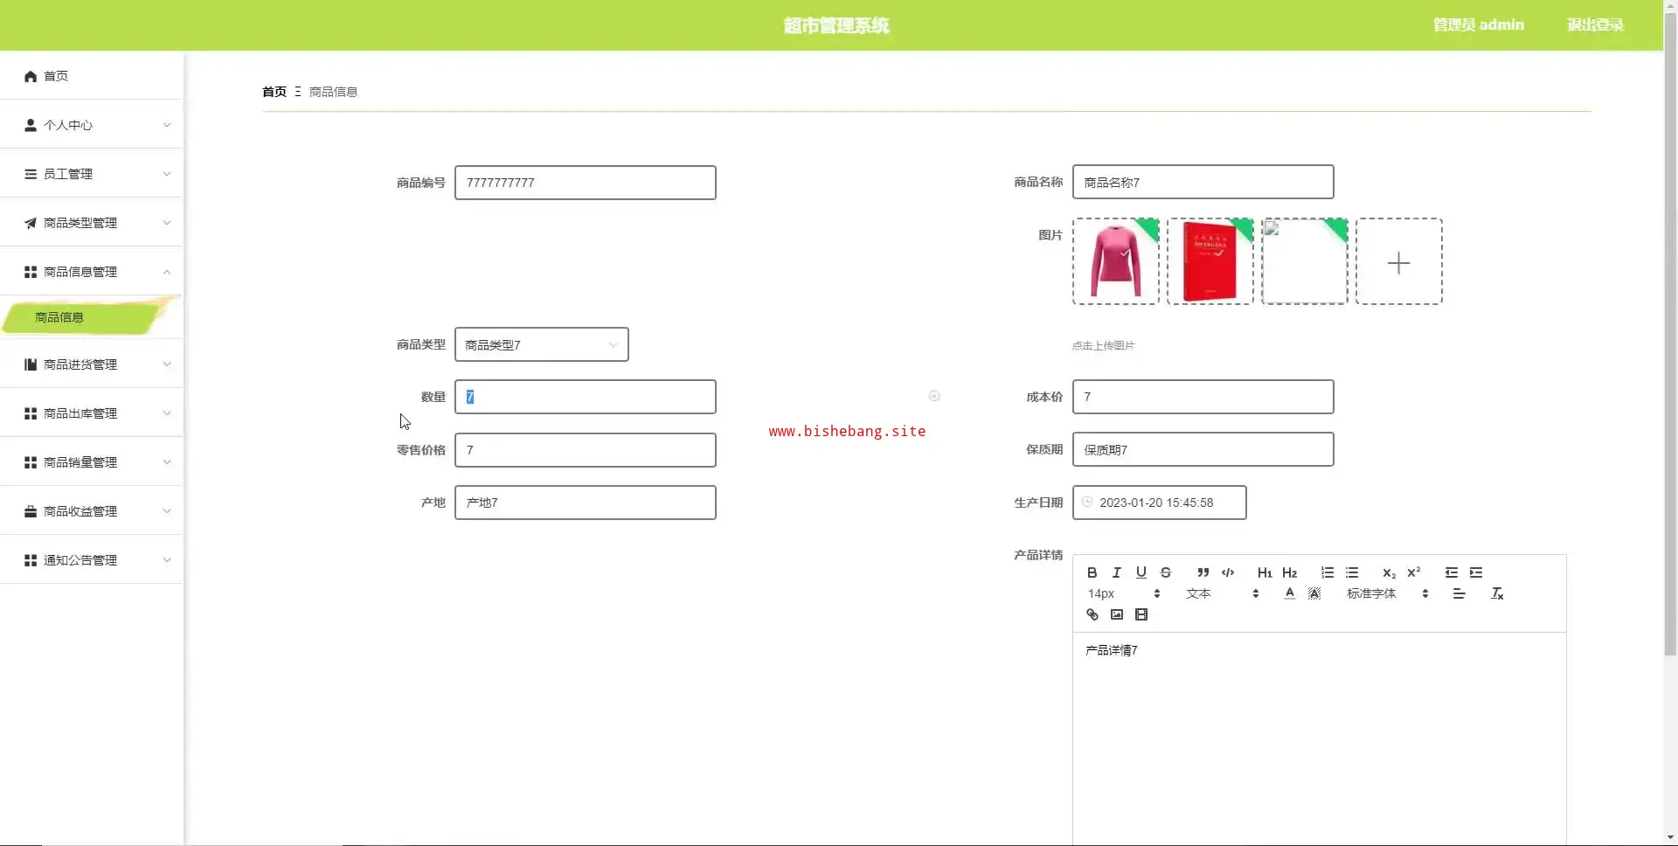
Task: Select the pink sweater image thumbnail
Action: (1115, 261)
